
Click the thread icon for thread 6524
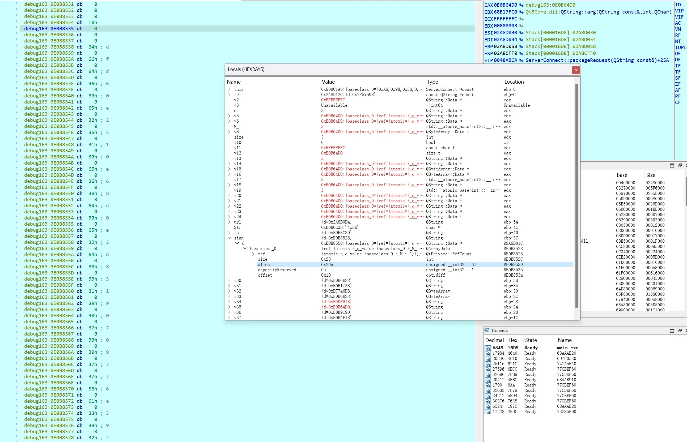click(488, 406)
